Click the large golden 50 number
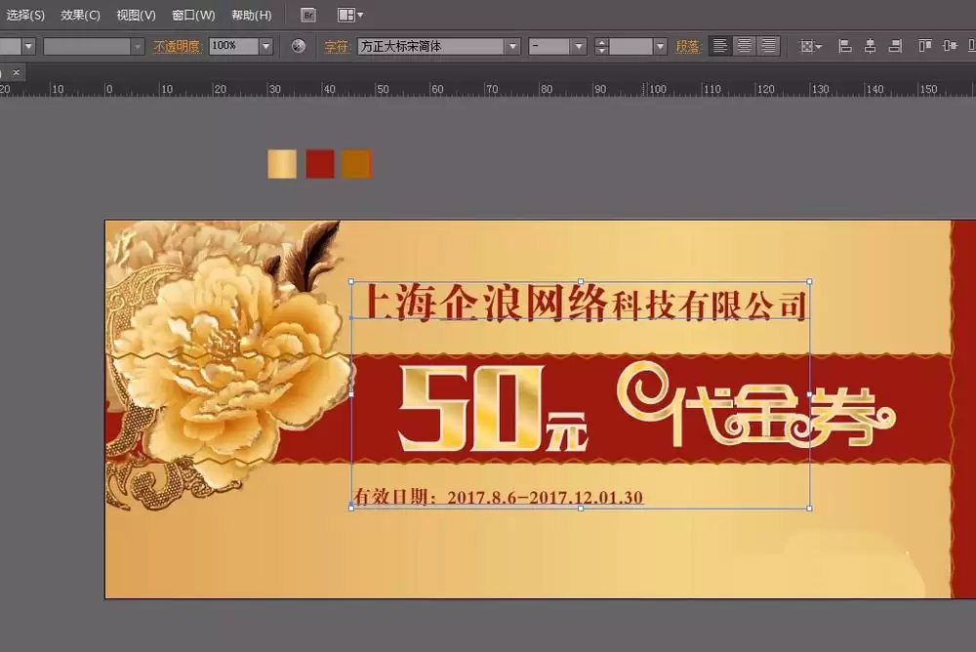The width and height of the screenshot is (976, 652). tap(470, 408)
